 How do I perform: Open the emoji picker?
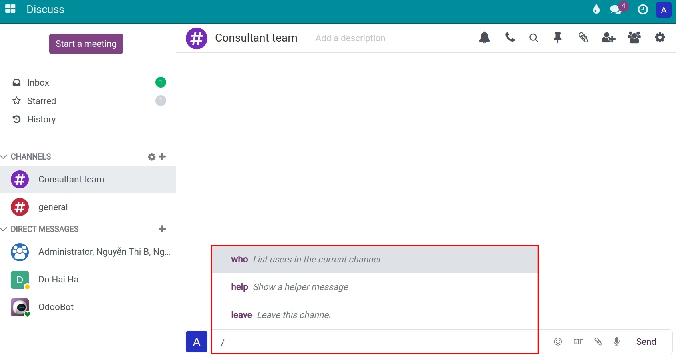point(558,342)
